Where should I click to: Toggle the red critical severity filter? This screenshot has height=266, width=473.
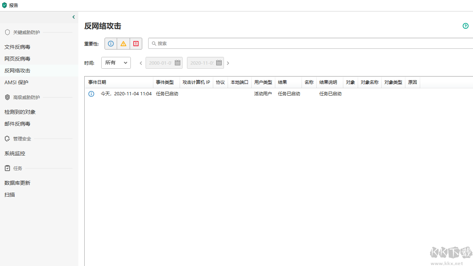136,44
